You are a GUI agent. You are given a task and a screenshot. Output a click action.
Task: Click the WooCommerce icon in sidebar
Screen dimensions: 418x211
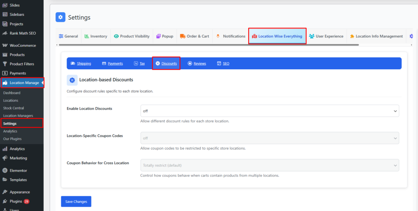pyautogui.click(x=5, y=46)
